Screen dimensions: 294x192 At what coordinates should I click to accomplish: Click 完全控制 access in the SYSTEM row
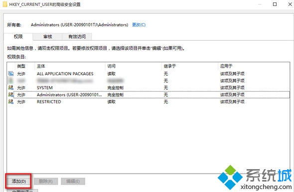[x=115, y=88]
